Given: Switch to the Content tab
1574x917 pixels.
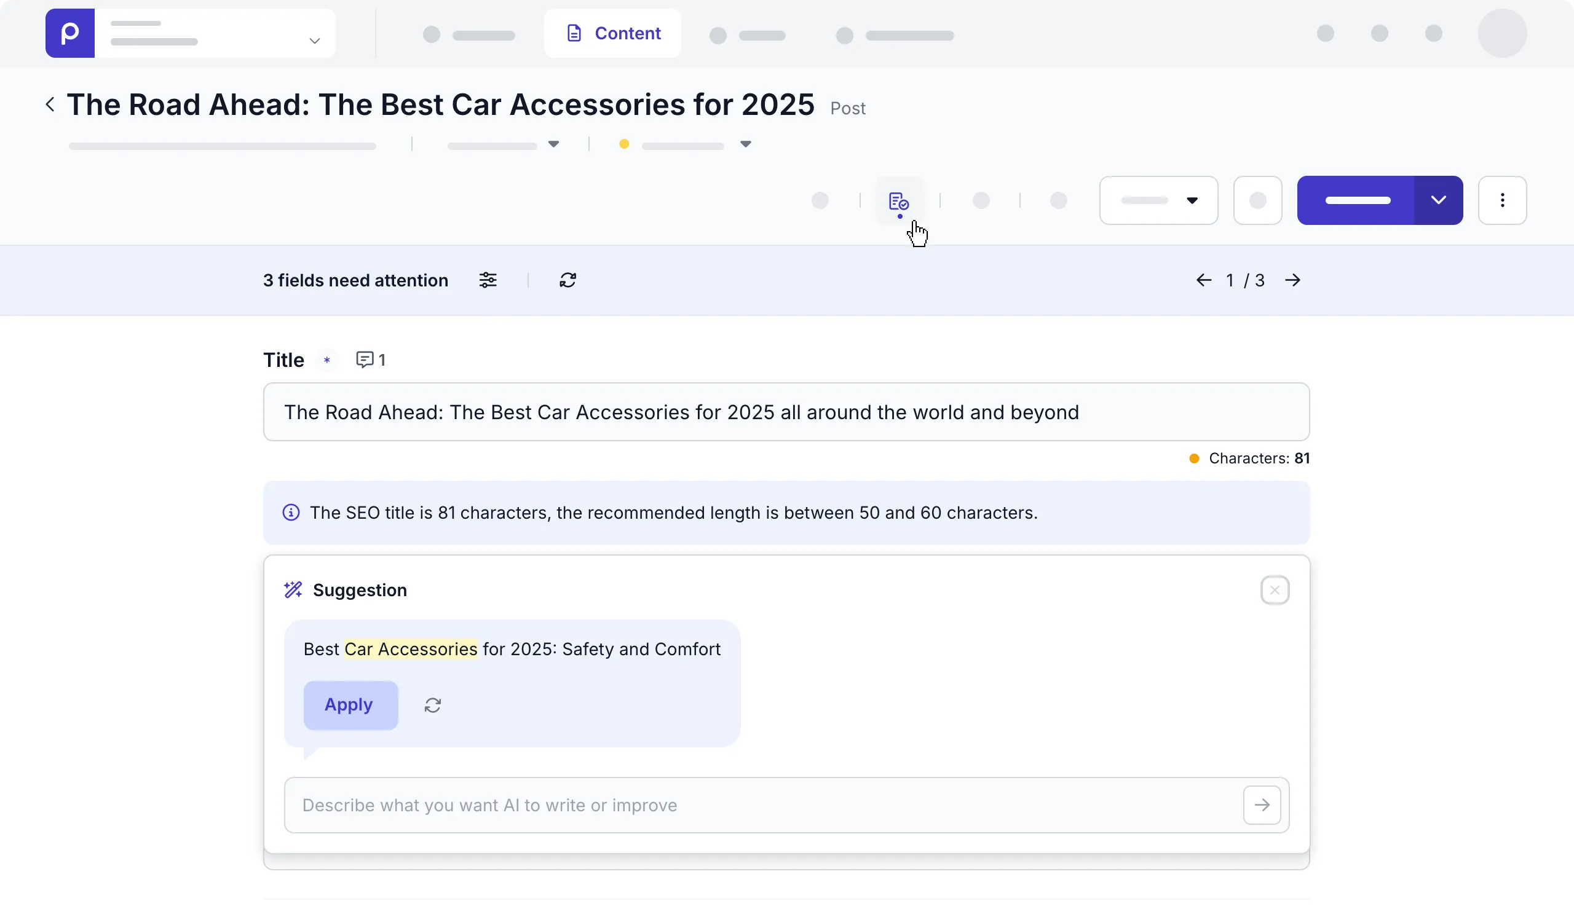Looking at the screenshot, I should (x=613, y=33).
